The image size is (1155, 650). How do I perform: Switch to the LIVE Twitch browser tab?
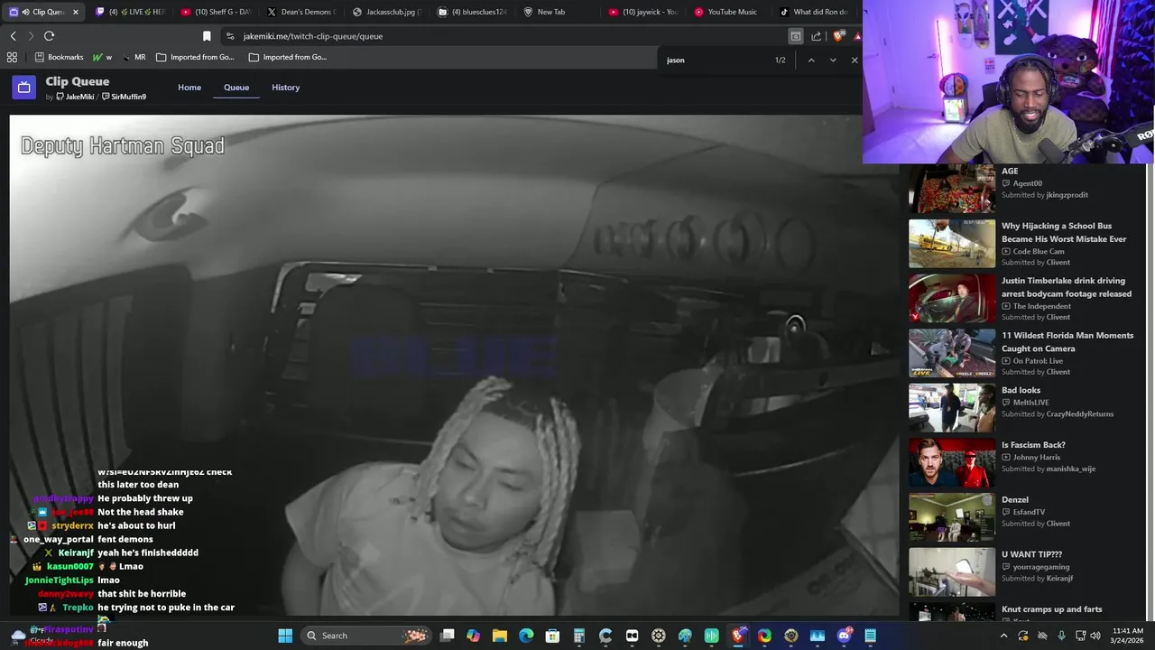click(131, 12)
